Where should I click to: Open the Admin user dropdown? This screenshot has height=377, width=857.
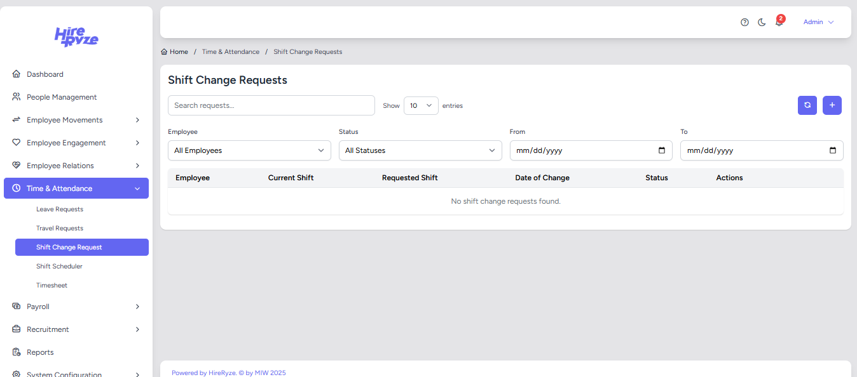(x=818, y=22)
